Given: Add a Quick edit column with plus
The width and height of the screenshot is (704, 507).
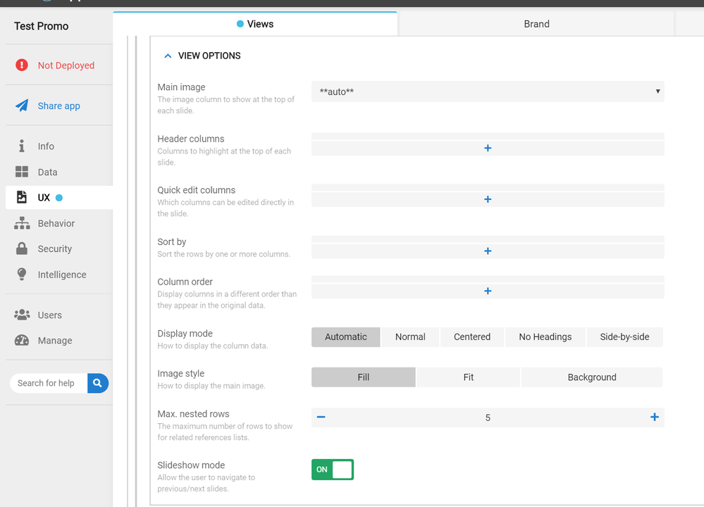Looking at the screenshot, I should click(x=488, y=199).
